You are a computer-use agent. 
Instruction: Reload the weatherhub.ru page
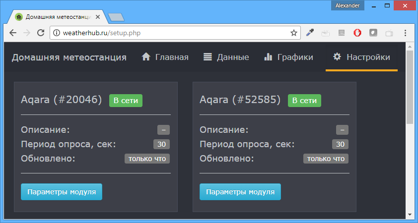point(41,33)
